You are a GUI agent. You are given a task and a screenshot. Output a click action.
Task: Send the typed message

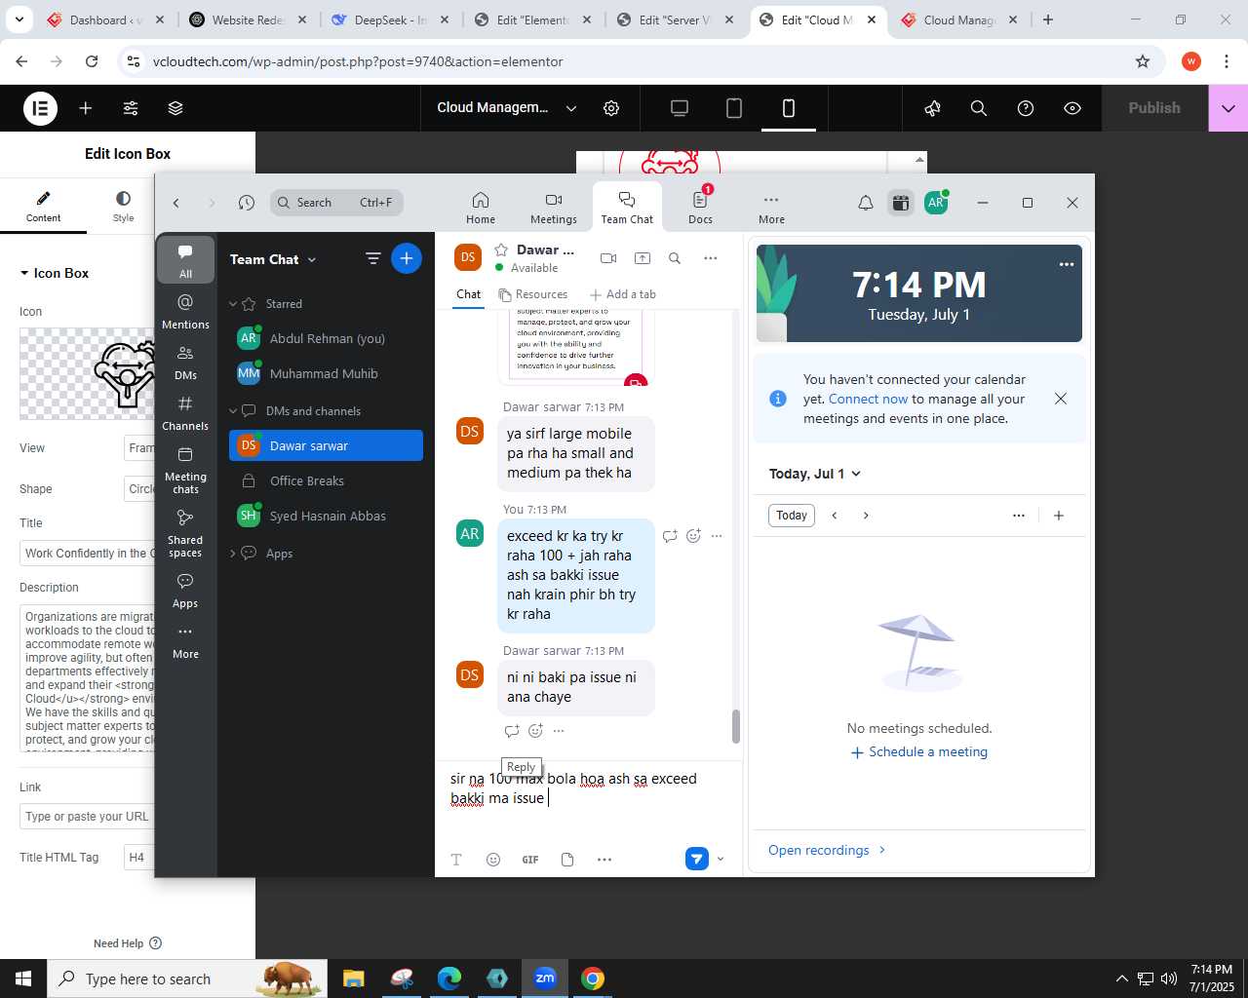click(x=696, y=859)
